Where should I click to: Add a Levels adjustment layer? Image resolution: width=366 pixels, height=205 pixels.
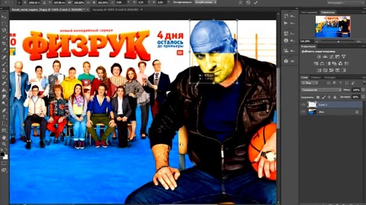325,56
